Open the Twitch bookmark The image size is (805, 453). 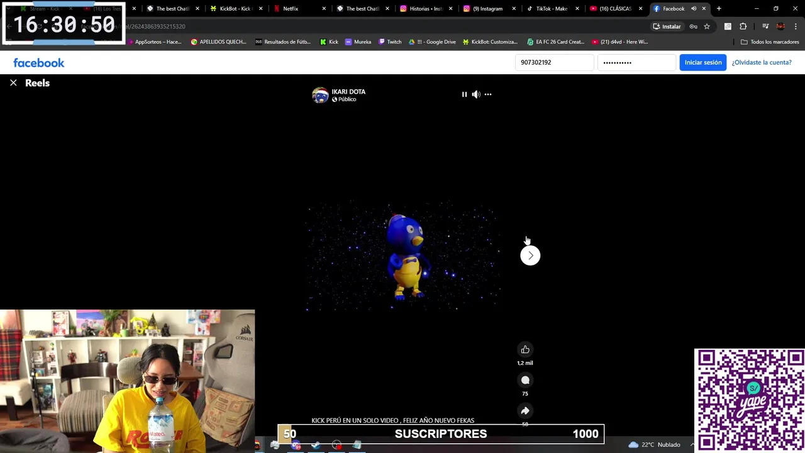[x=390, y=42]
